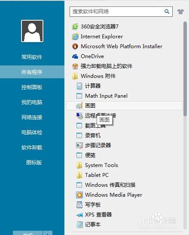
Task: Click the XPS 查看器 icon
Action: pos(79,215)
